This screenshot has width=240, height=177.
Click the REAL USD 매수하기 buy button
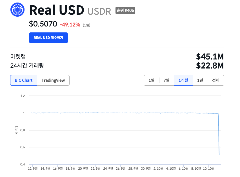[x=48, y=38]
